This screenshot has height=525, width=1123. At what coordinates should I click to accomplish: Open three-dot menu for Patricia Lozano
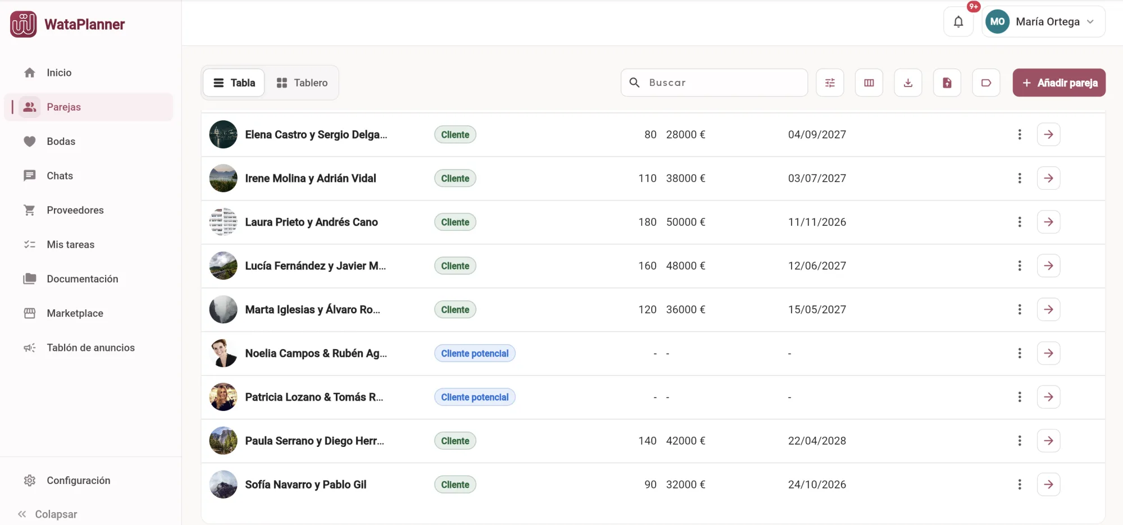click(x=1020, y=397)
